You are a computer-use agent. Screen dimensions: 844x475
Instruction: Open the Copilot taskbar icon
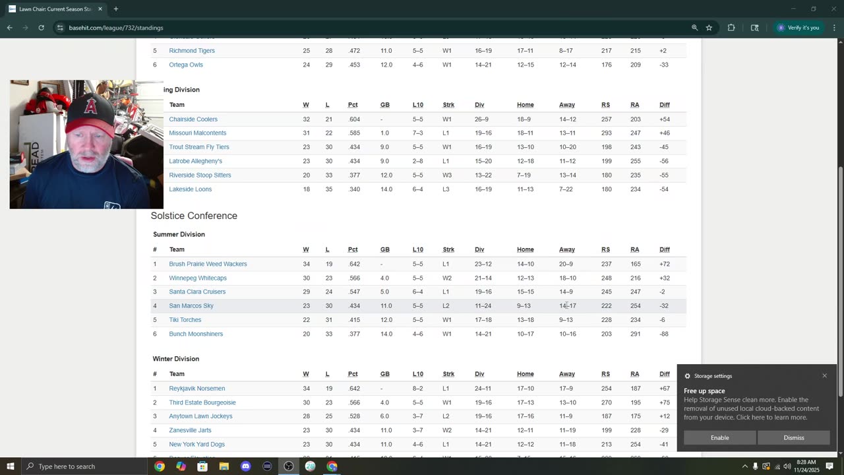tap(181, 466)
